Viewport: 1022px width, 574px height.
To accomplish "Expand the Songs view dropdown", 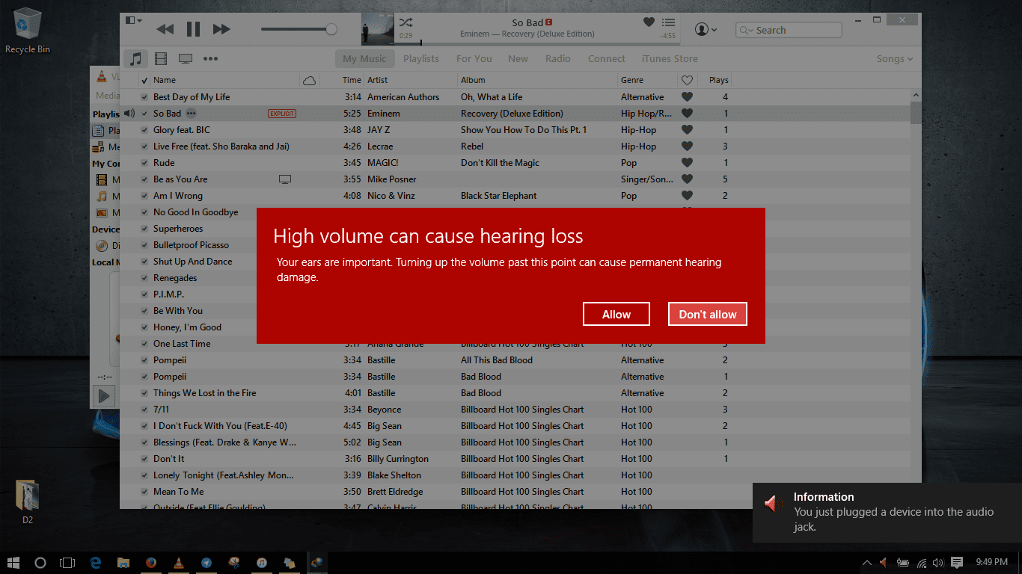I will coord(894,59).
